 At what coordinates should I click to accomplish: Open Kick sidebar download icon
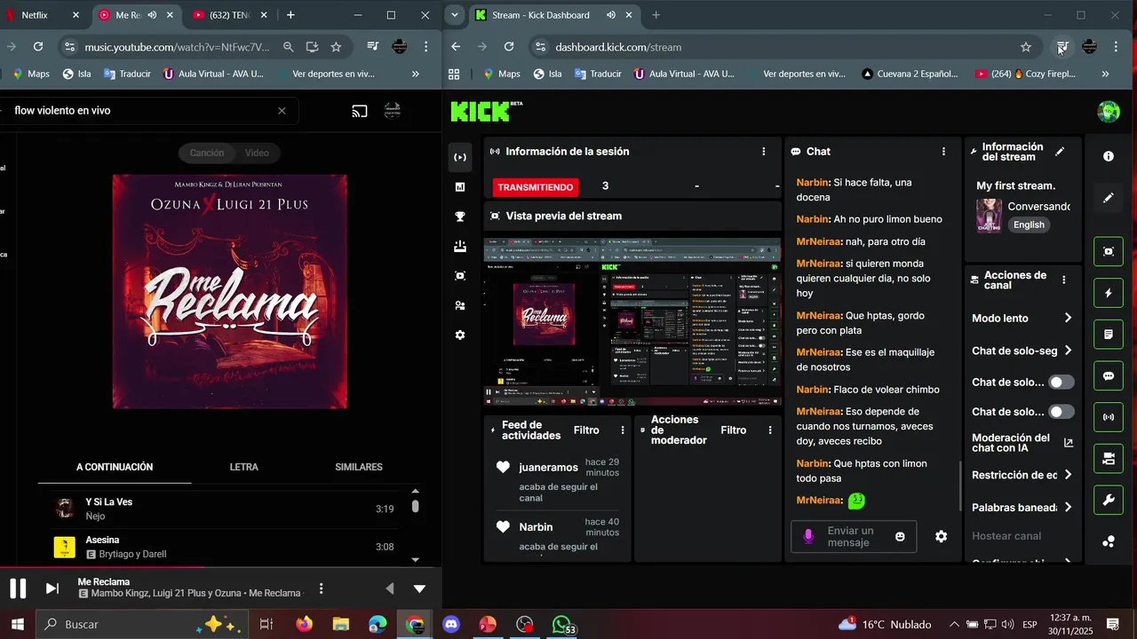click(459, 246)
